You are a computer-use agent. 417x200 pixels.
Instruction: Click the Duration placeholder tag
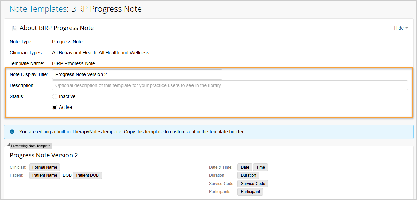(x=248, y=175)
